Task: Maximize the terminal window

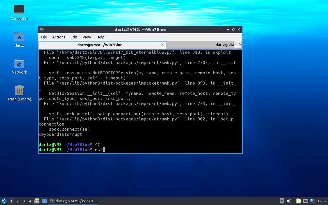Action: click(x=233, y=29)
